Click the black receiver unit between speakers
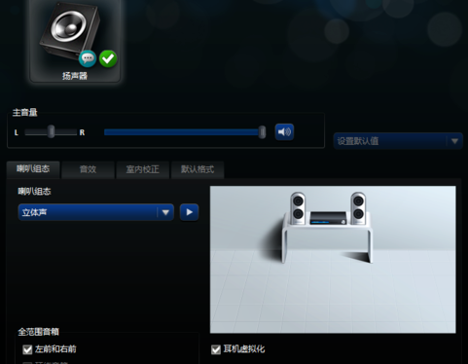The height and width of the screenshot is (364, 468). pyautogui.click(x=328, y=218)
